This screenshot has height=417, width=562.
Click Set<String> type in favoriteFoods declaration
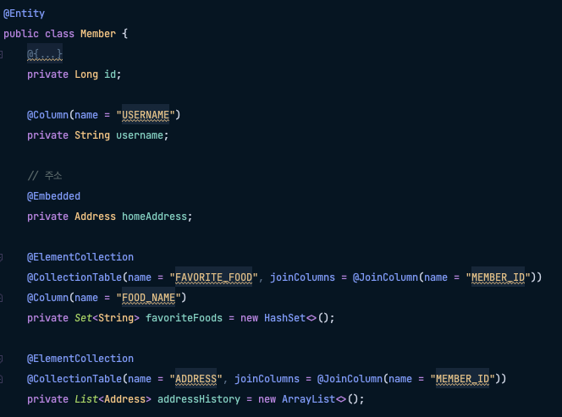pos(107,318)
